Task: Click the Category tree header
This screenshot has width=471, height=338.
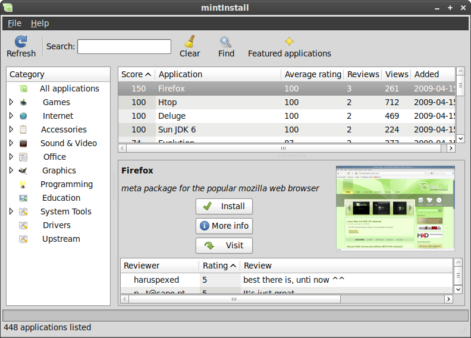Action: 58,74
